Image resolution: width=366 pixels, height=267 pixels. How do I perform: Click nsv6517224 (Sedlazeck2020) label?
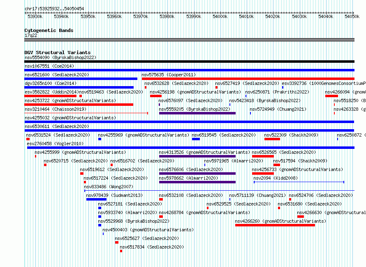[116, 178]
